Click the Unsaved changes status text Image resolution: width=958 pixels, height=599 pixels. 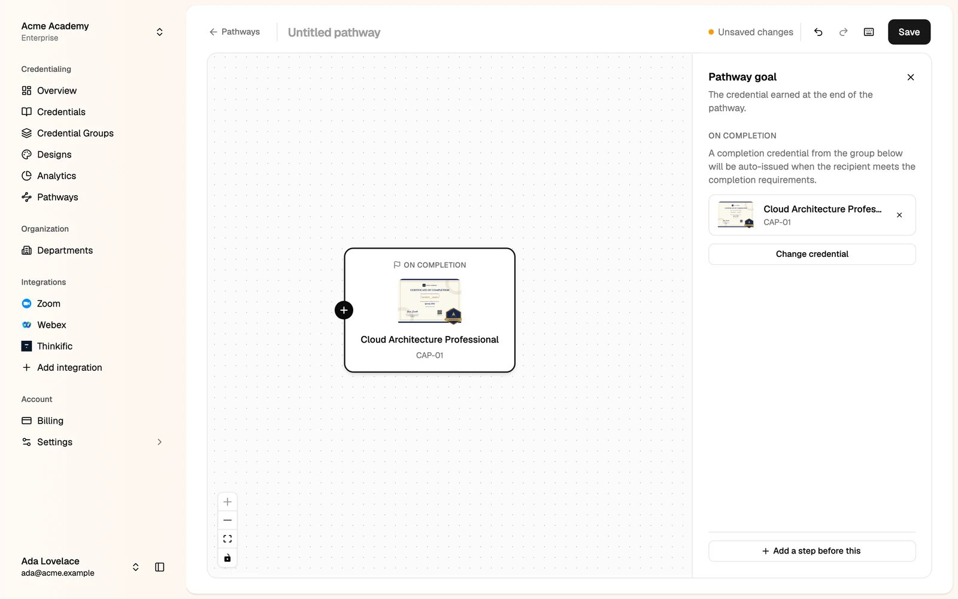click(756, 32)
